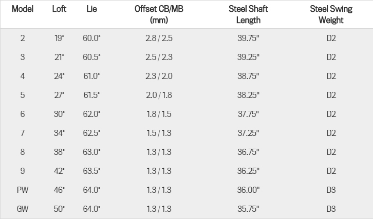Select the 60.5° lie cell
The height and width of the screenshot is (219, 373).
coord(91,57)
